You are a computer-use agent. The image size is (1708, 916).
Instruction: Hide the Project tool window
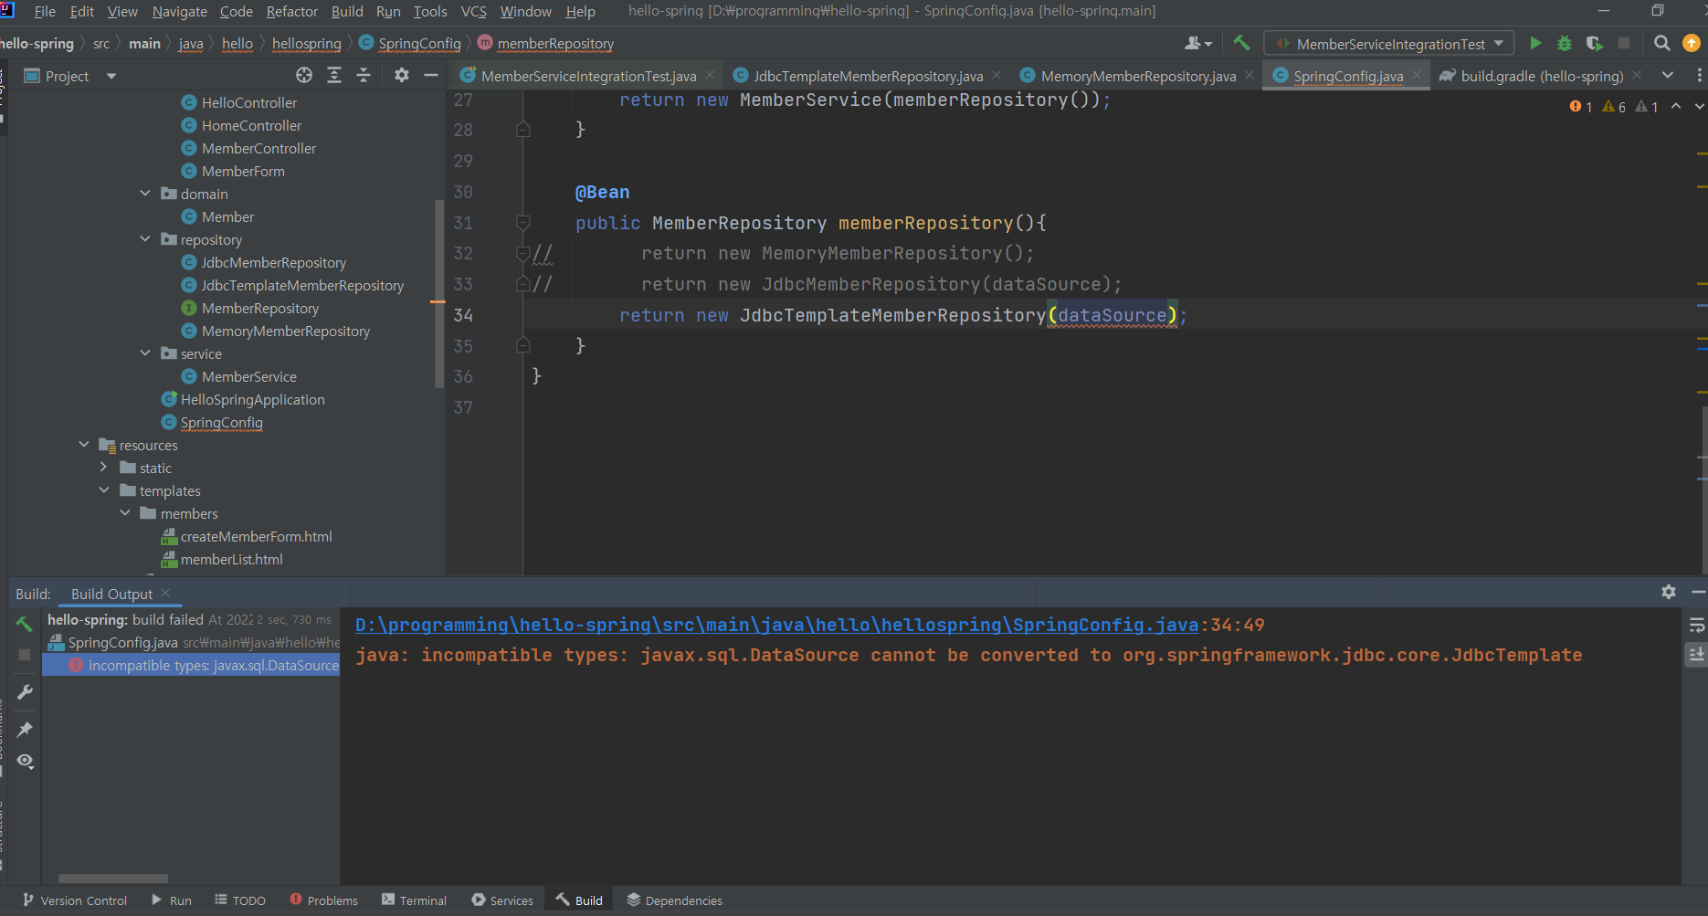(x=431, y=76)
